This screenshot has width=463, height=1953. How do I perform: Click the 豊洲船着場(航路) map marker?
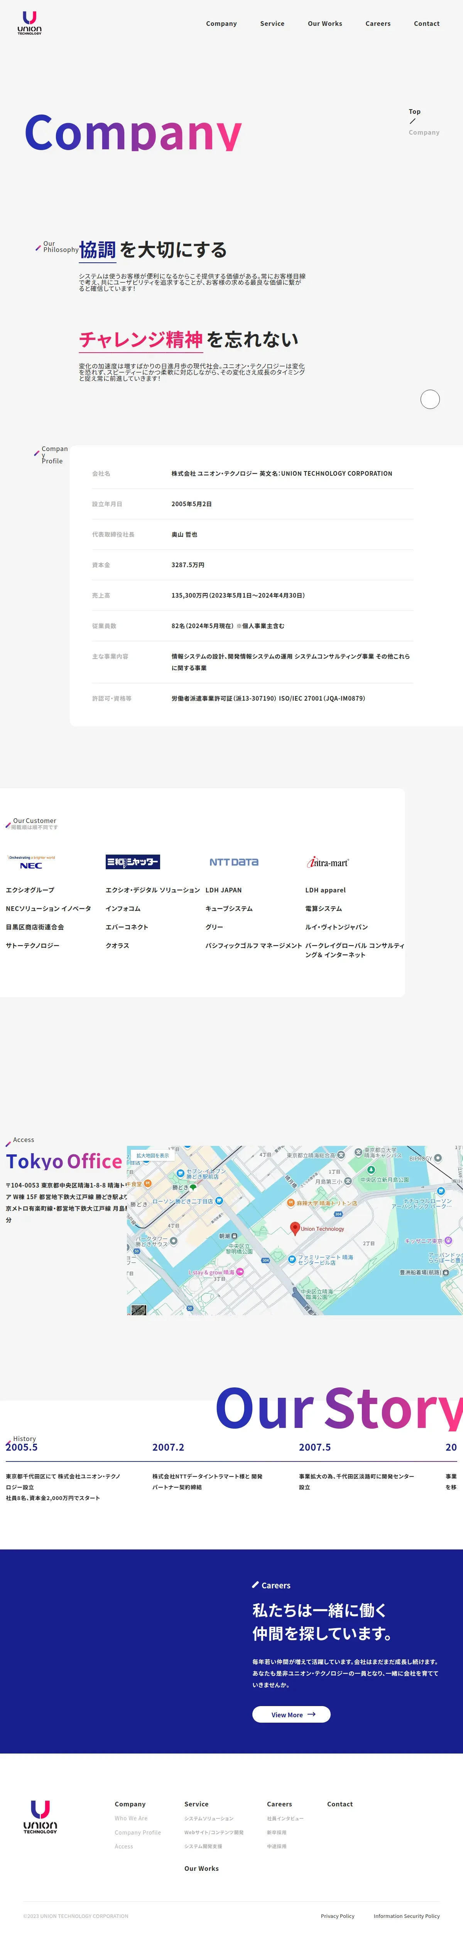pyautogui.click(x=446, y=1272)
